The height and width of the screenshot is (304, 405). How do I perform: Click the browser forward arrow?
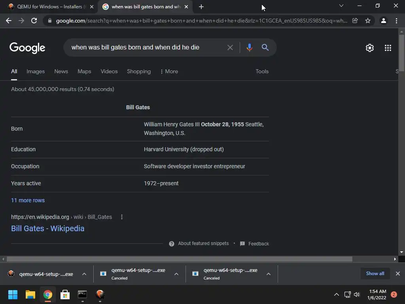pyautogui.click(x=21, y=21)
